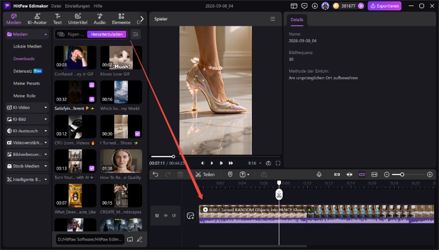The height and width of the screenshot is (250, 439).
Task: Select Downloads in the sidebar
Action: (x=24, y=59)
